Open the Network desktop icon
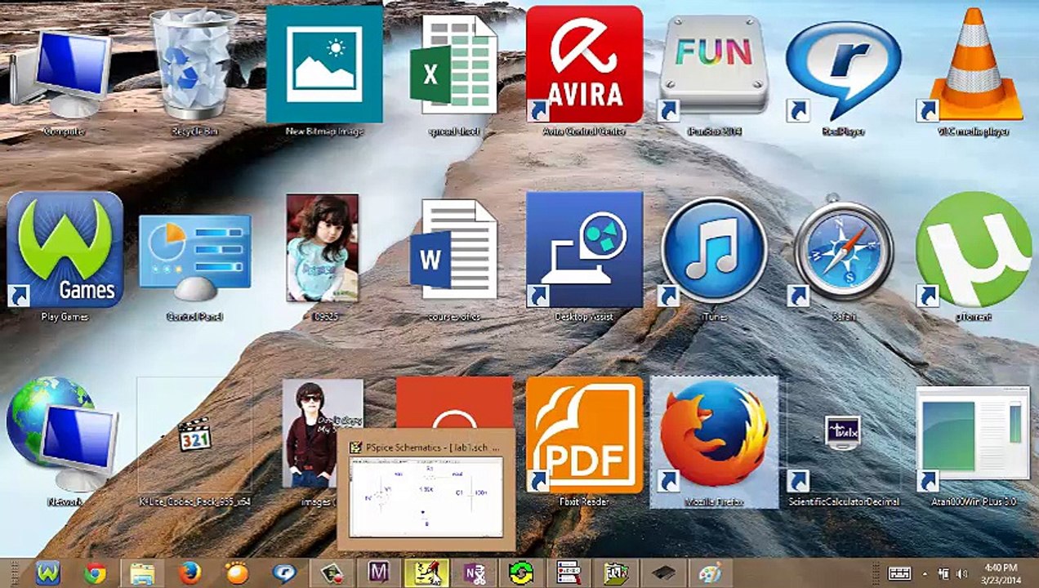 click(x=64, y=441)
